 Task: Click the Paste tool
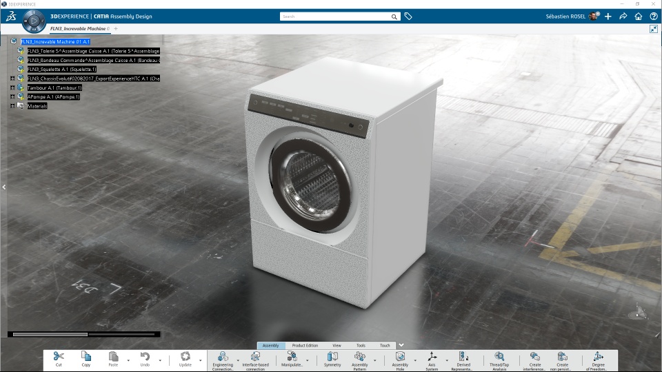click(x=113, y=360)
